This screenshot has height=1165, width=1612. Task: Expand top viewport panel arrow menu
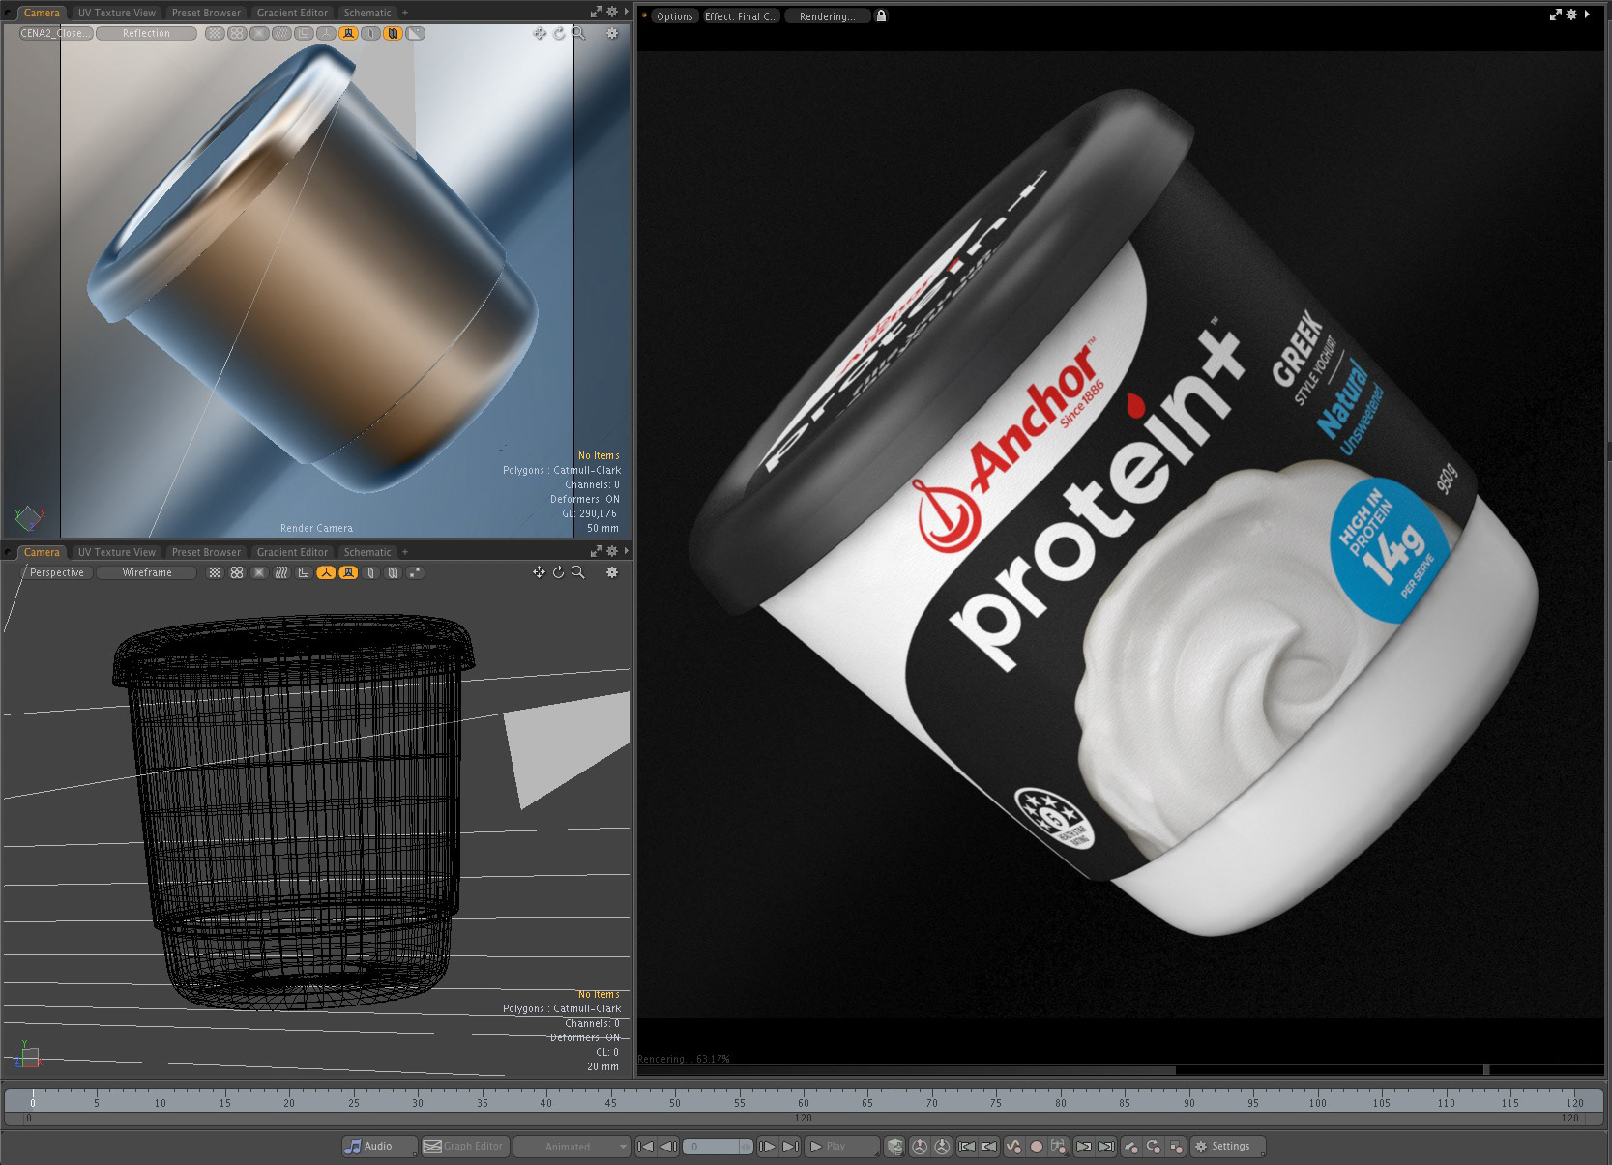[627, 12]
